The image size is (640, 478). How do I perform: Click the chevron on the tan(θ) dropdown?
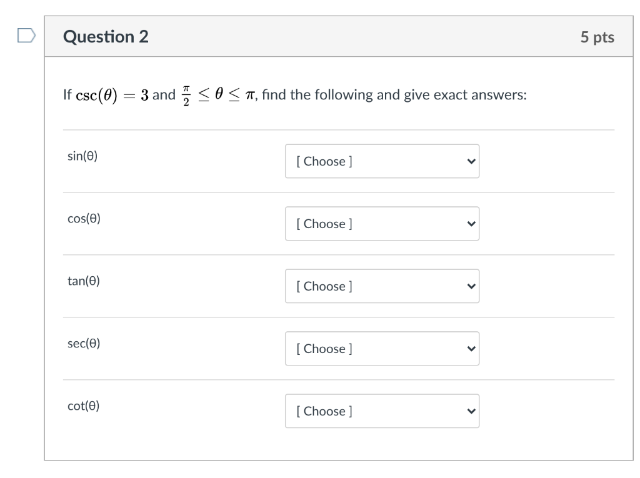[x=471, y=286]
